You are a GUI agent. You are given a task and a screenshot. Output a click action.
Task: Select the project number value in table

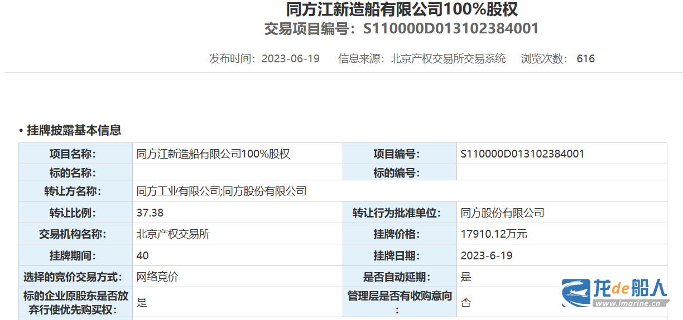click(x=522, y=154)
